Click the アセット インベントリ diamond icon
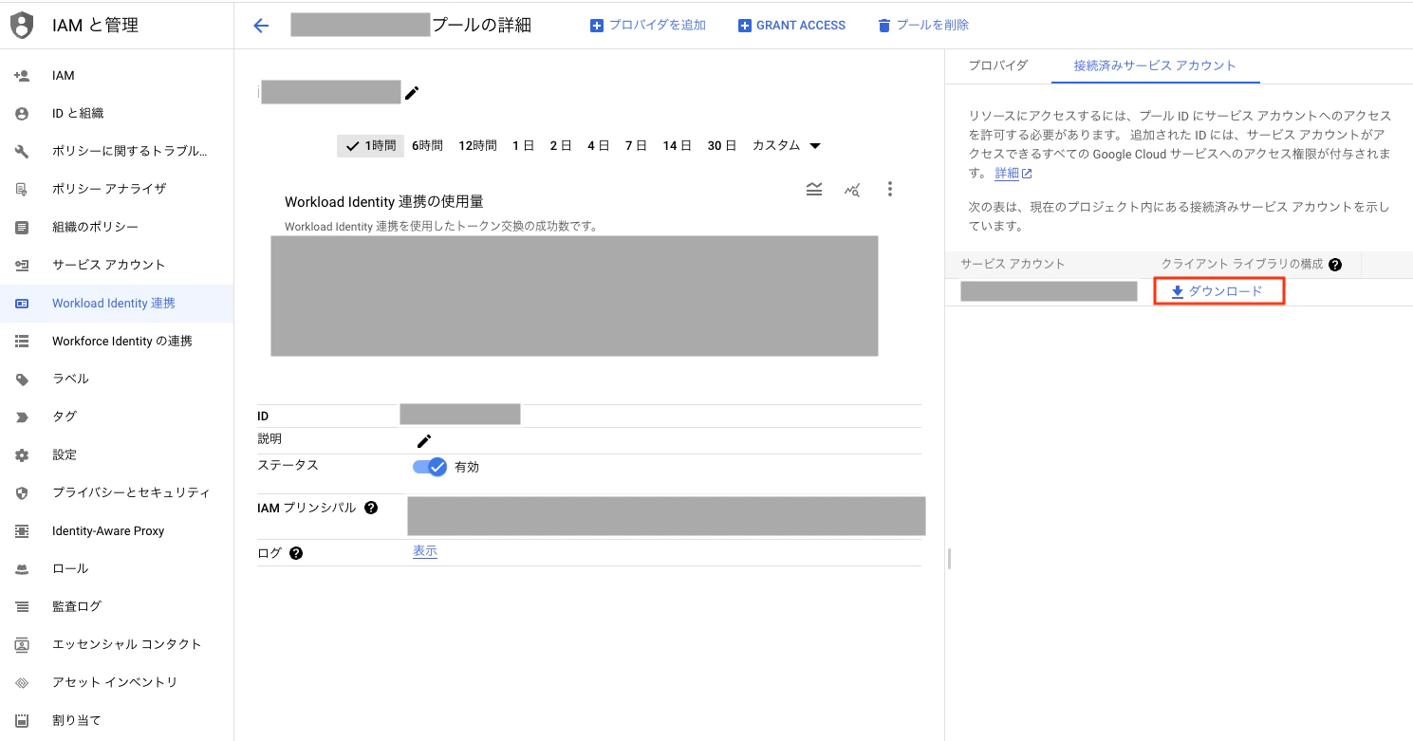 [22, 682]
